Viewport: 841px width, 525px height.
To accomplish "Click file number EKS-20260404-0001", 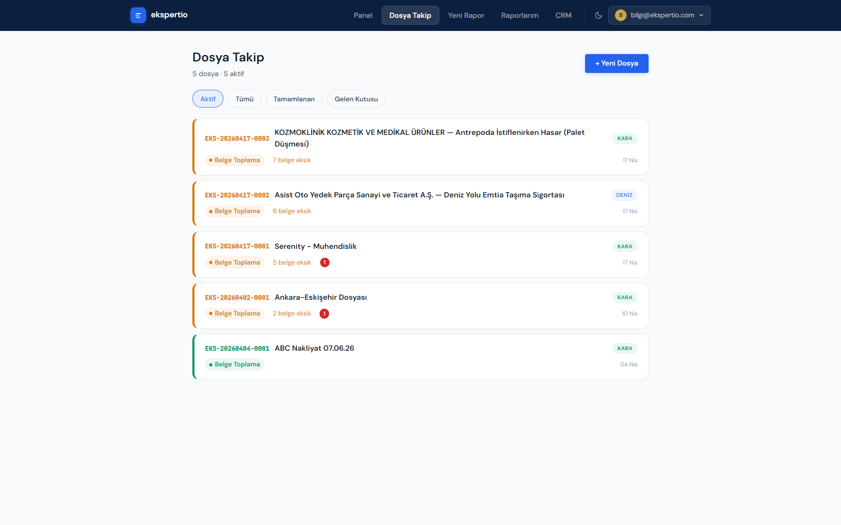I will pyautogui.click(x=237, y=349).
